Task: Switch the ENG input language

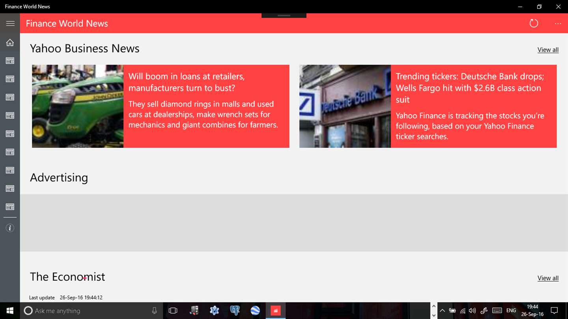Action: tap(511, 311)
